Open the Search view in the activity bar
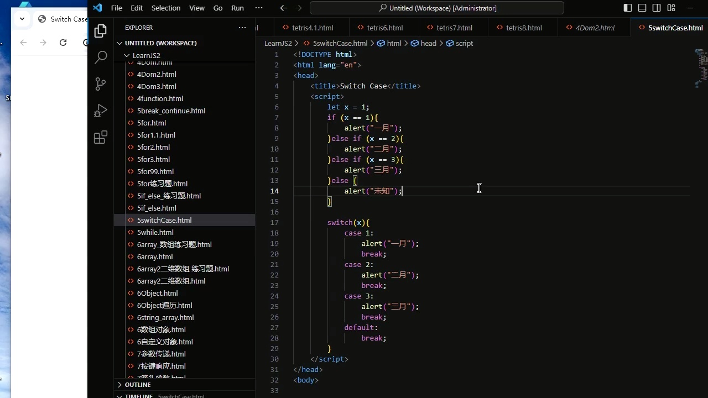Image resolution: width=708 pixels, height=398 pixels. (x=100, y=57)
